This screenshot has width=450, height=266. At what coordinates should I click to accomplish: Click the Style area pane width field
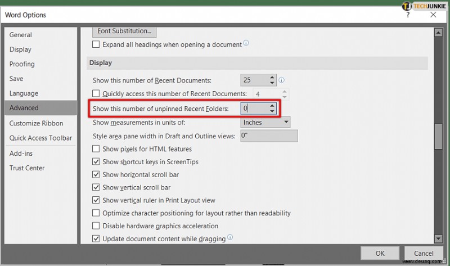coord(269,136)
